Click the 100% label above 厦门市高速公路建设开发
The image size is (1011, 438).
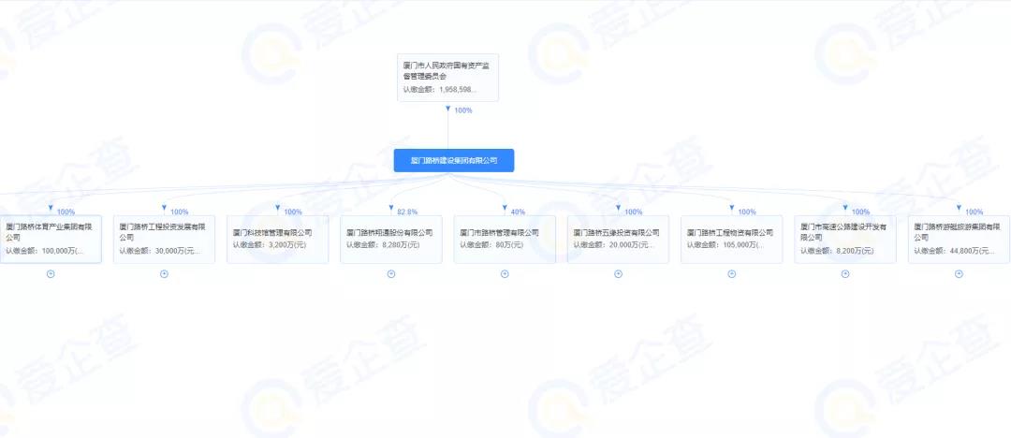tap(860, 212)
